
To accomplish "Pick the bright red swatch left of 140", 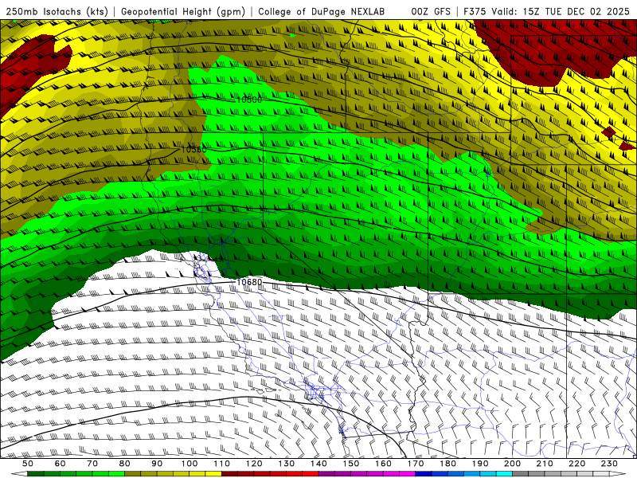I will (x=311, y=474).
